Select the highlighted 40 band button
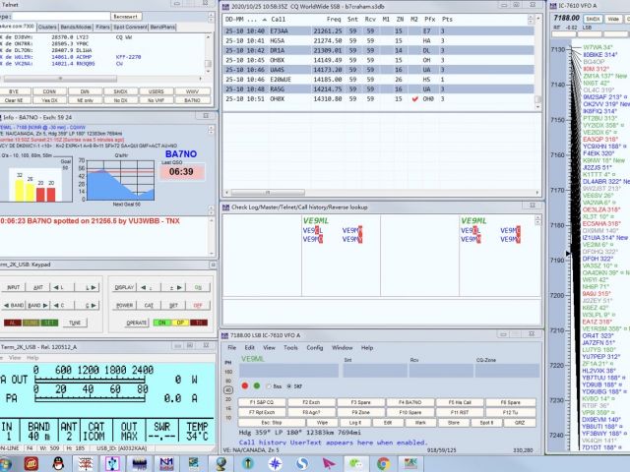 pos(228,389)
